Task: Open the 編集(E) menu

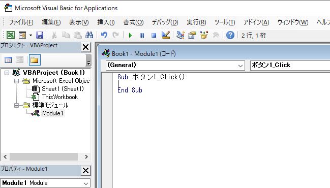Action: [51, 22]
